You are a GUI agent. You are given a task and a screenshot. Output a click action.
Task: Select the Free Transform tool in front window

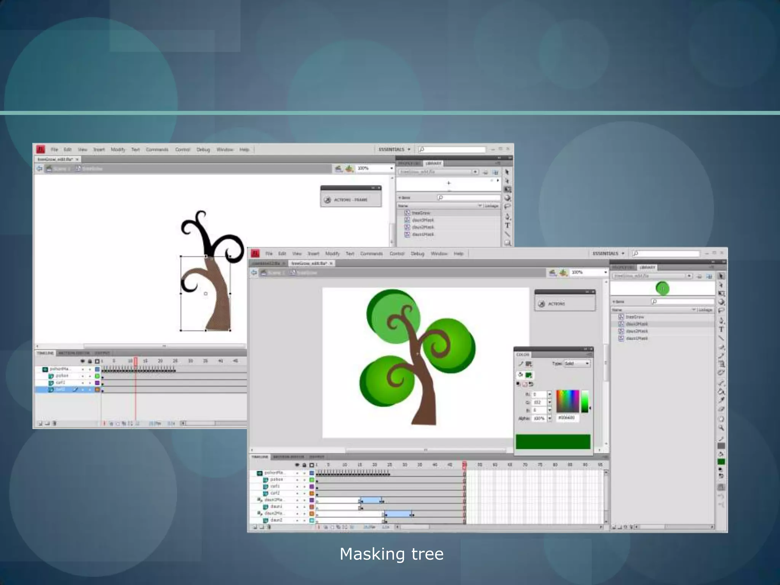click(721, 294)
